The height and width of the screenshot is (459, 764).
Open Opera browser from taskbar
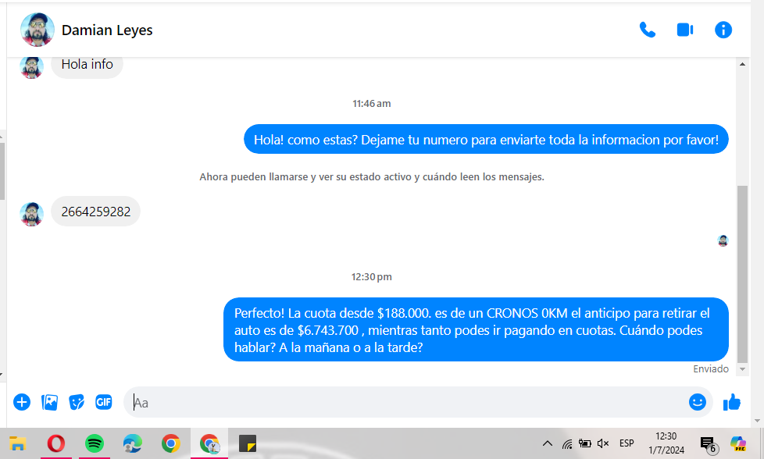click(x=56, y=443)
